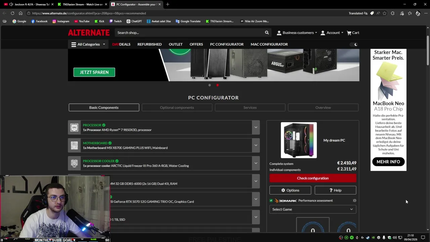Screen dimensions: 430x242
Task: Expand the RAM component row
Action: pyautogui.click(x=256, y=181)
